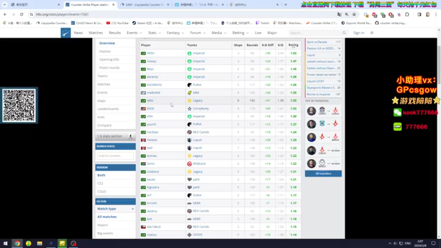441x248 pixels.
Task: Open the counter-strike GitHub bookmark
Action: click(x=391, y=23)
